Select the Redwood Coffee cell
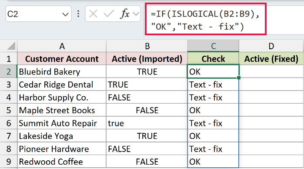 (x=62, y=162)
